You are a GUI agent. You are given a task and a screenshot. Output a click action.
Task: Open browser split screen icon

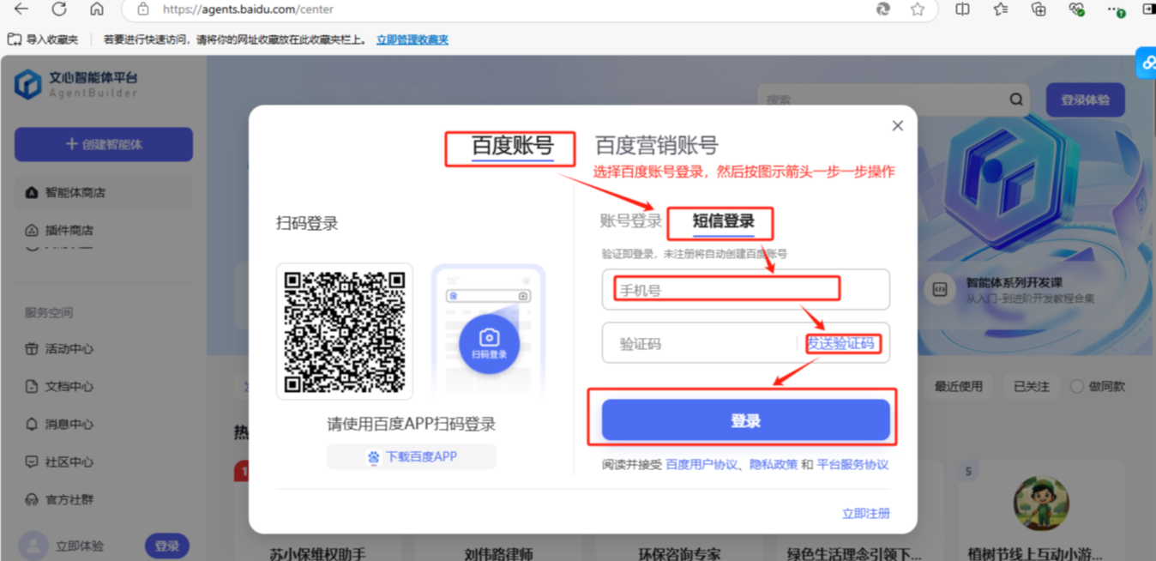tap(962, 9)
